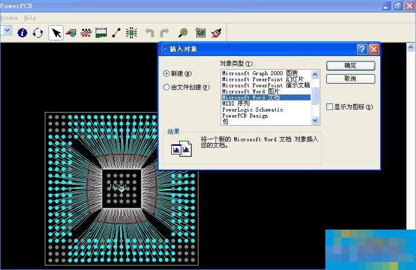The width and height of the screenshot is (416, 270).
Task: Click the Redraw paintbrush icon
Action: click(216, 33)
